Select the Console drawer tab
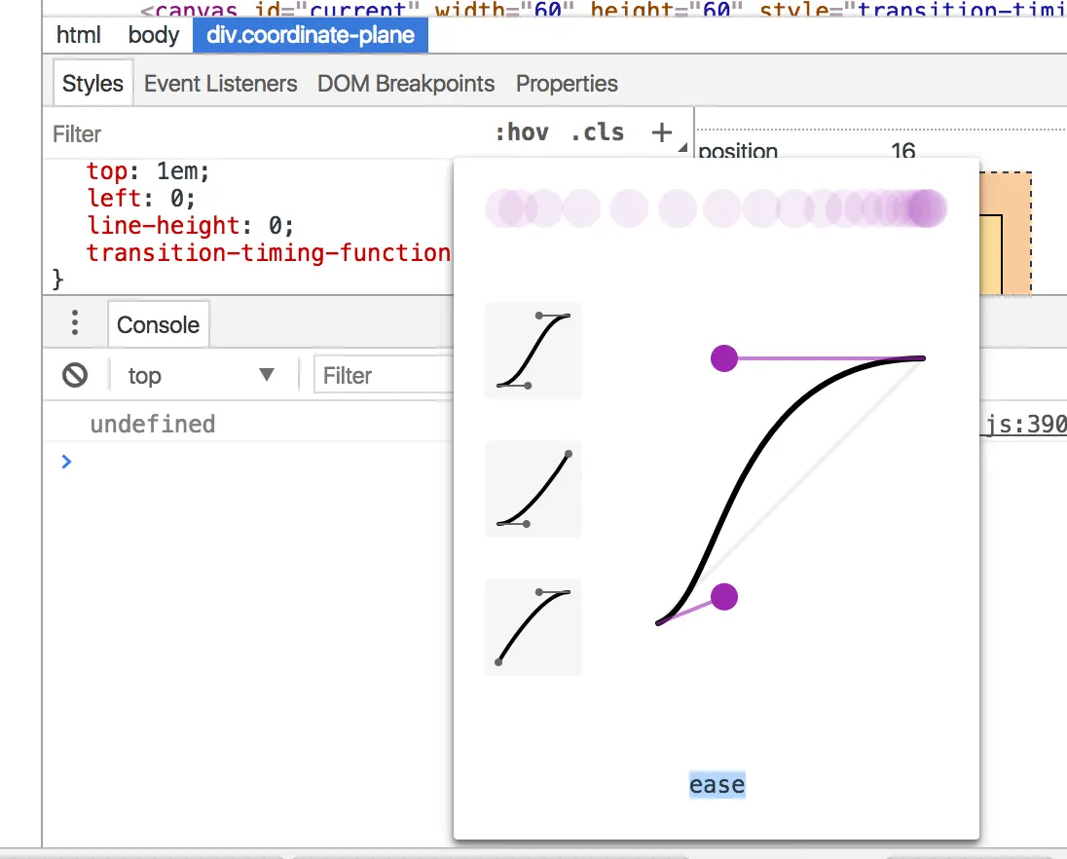Image resolution: width=1067 pixels, height=859 pixels. click(x=158, y=324)
